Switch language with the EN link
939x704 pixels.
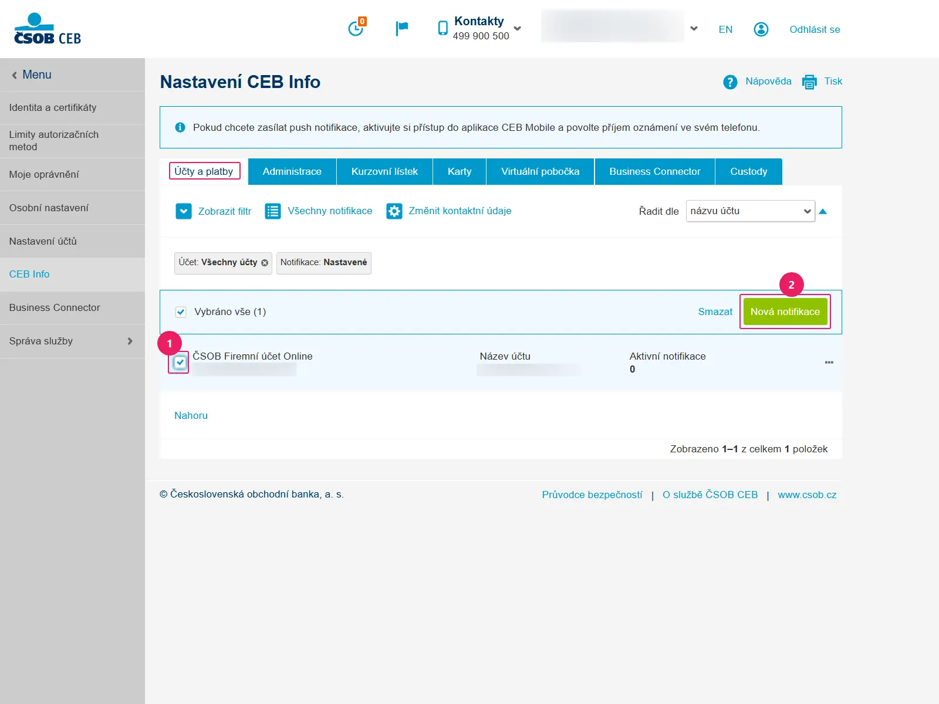[x=725, y=29]
